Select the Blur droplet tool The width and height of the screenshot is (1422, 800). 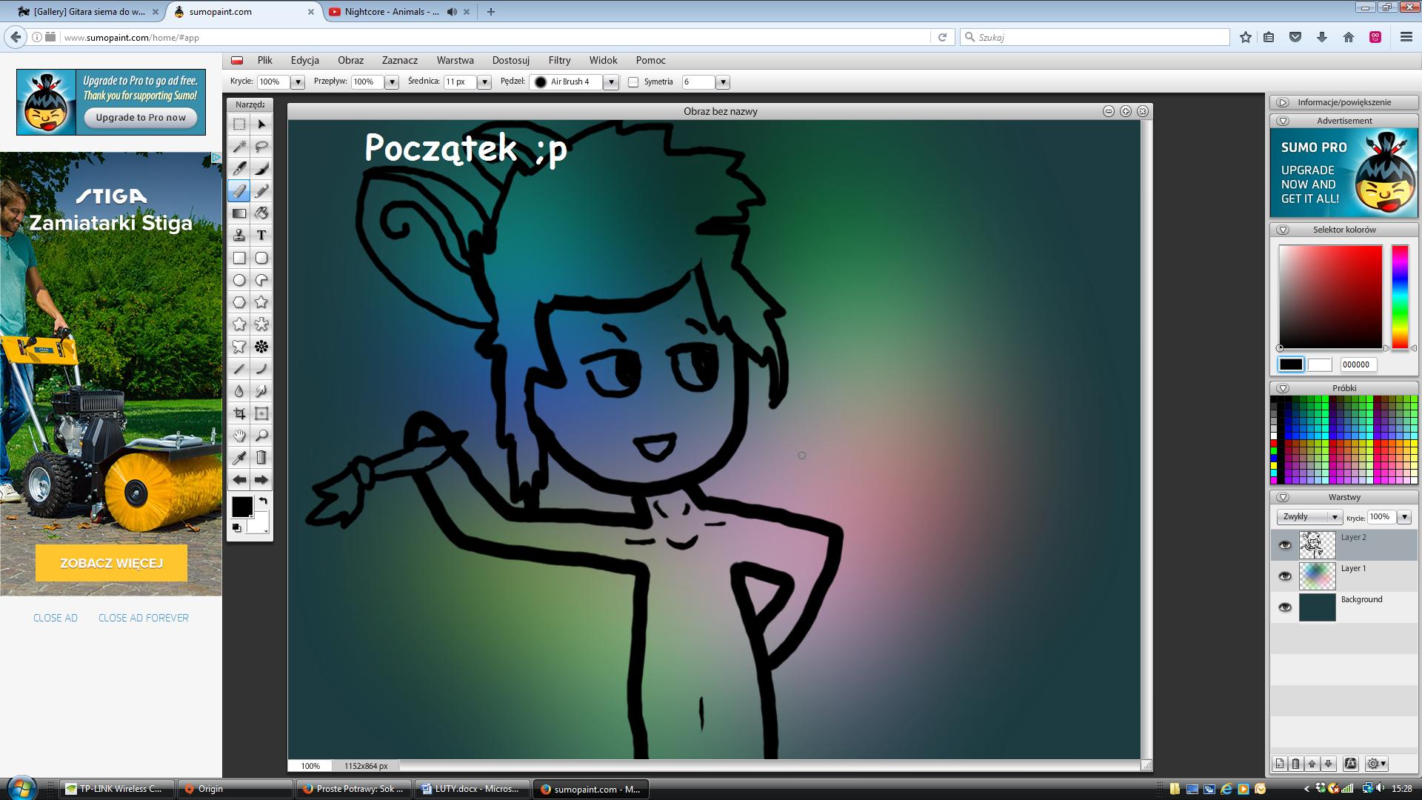[x=239, y=391]
